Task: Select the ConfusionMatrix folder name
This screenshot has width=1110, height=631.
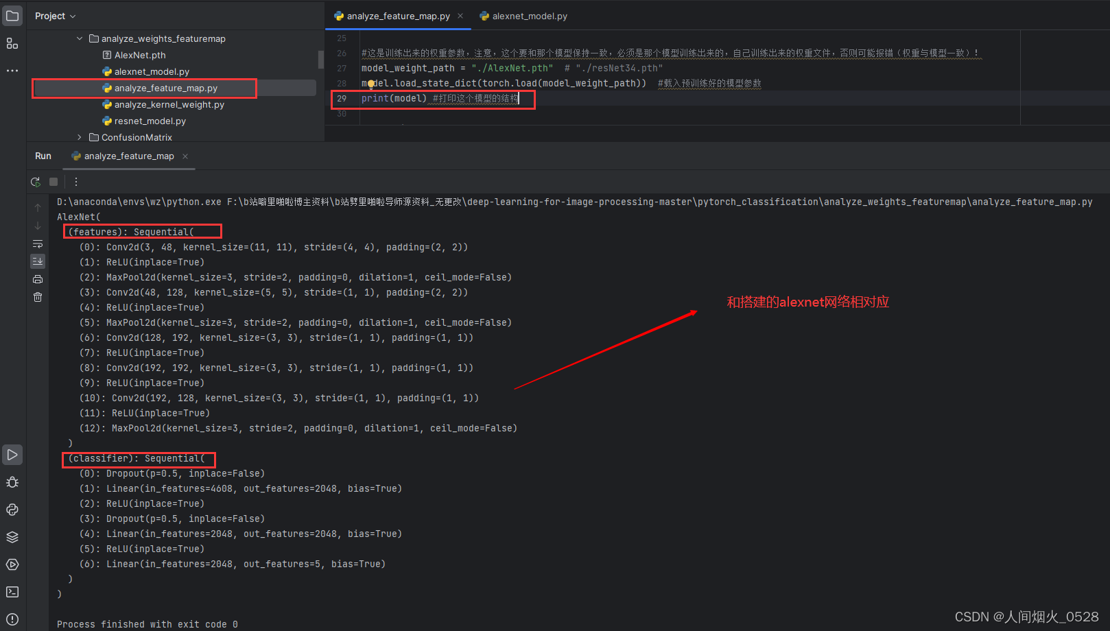Action: [137, 138]
